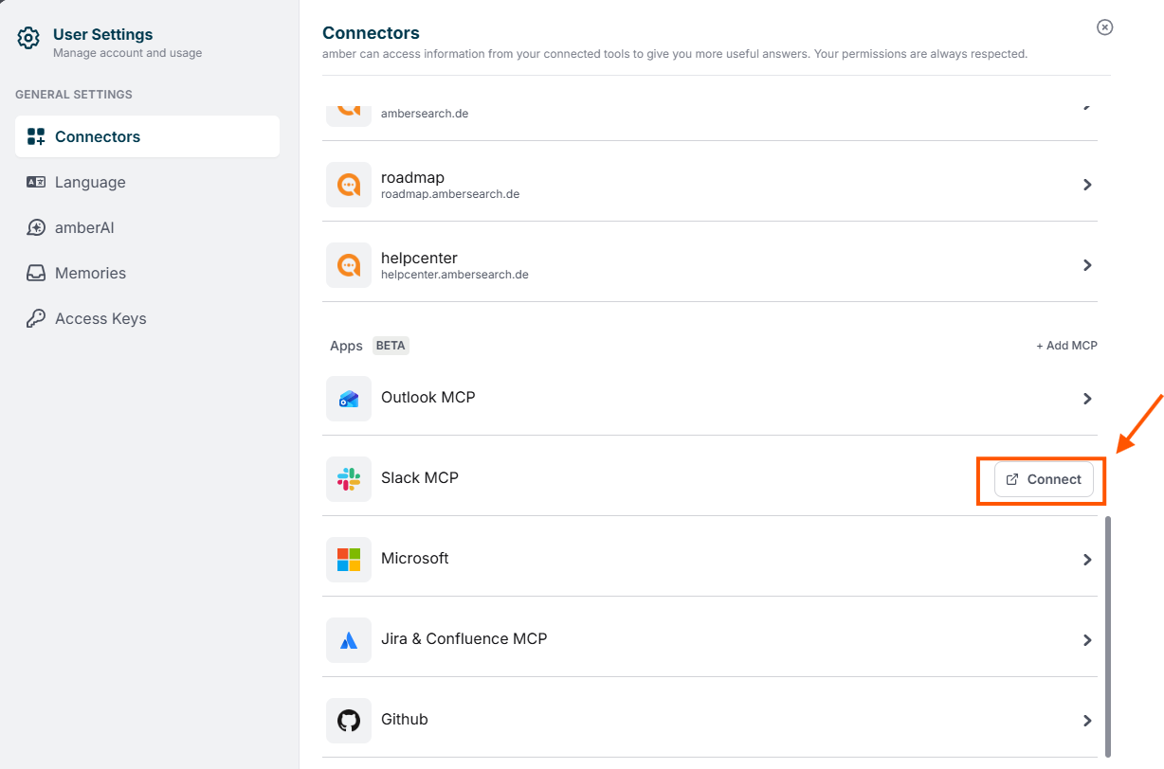The width and height of the screenshot is (1164, 769).
Task: Close the settings dialog with X icon
Action: coord(1104,27)
